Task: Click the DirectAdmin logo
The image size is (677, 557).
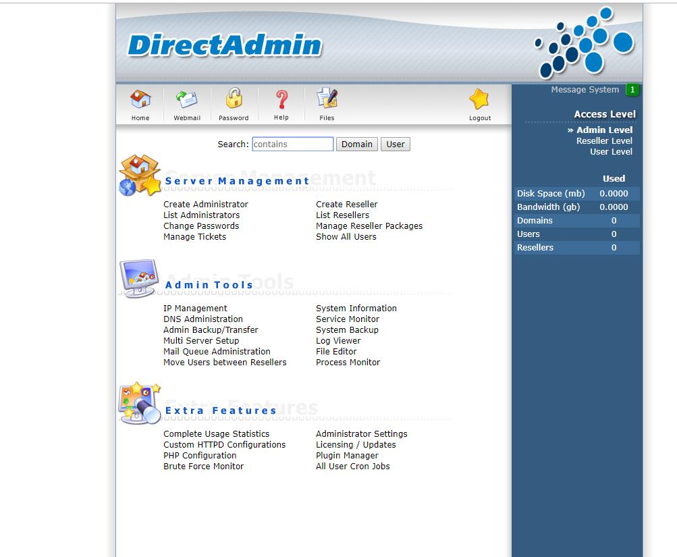Action: tap(225, 45)
